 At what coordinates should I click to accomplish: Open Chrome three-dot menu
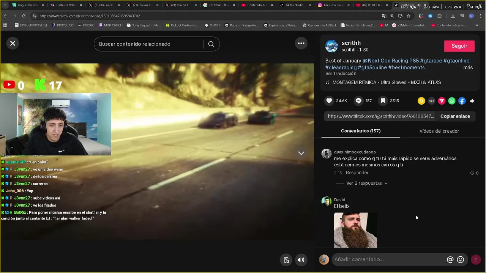click(480, 16)
